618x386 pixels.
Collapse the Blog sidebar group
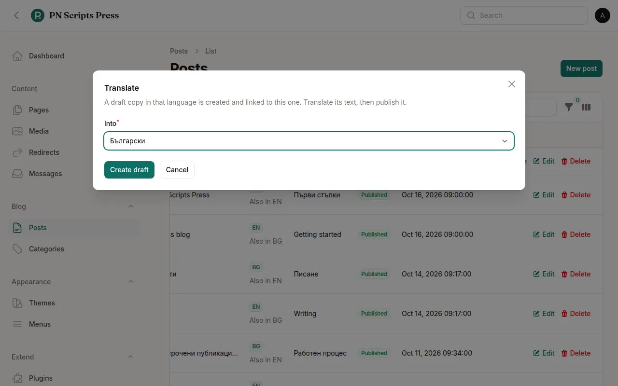pyautogui.click(x=131, y=207)
